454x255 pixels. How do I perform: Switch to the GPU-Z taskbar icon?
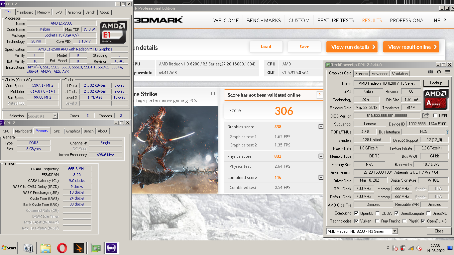click(x=95, y=248)
